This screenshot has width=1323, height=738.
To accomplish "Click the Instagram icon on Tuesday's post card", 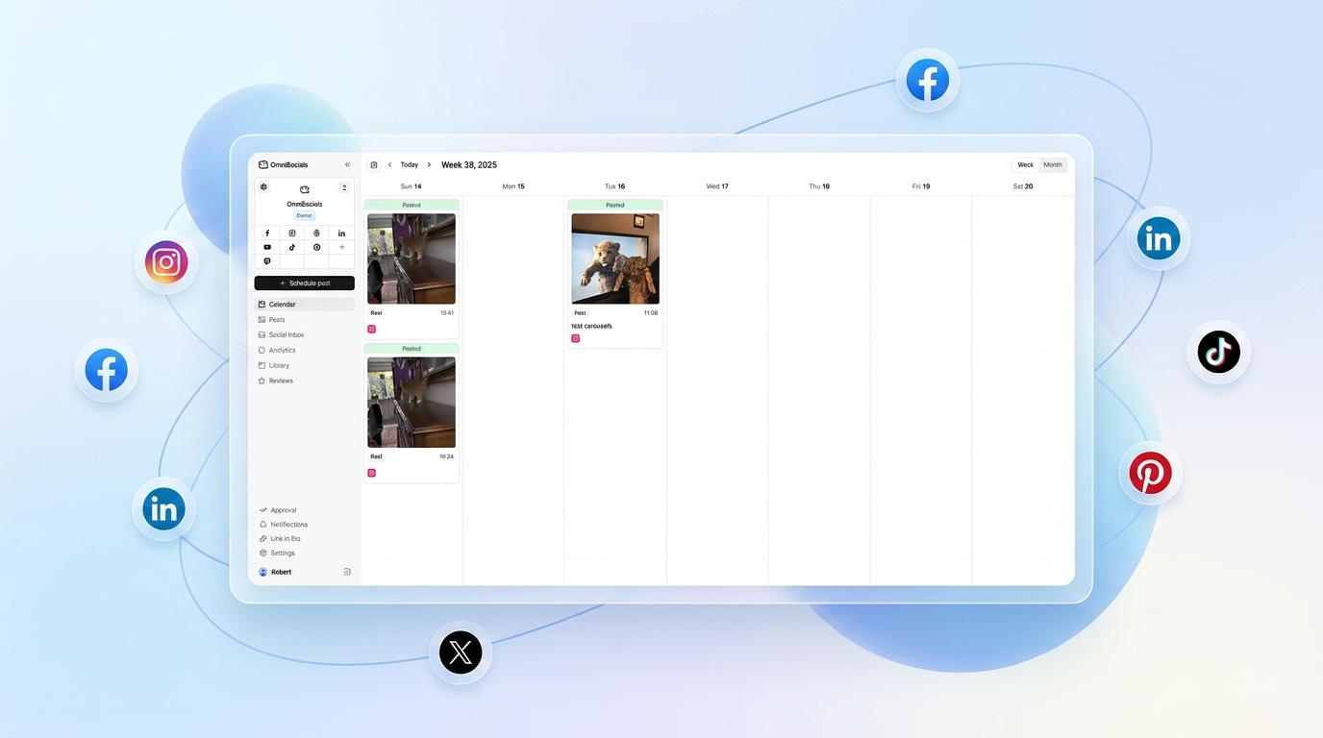I will [x=576, y=338].
